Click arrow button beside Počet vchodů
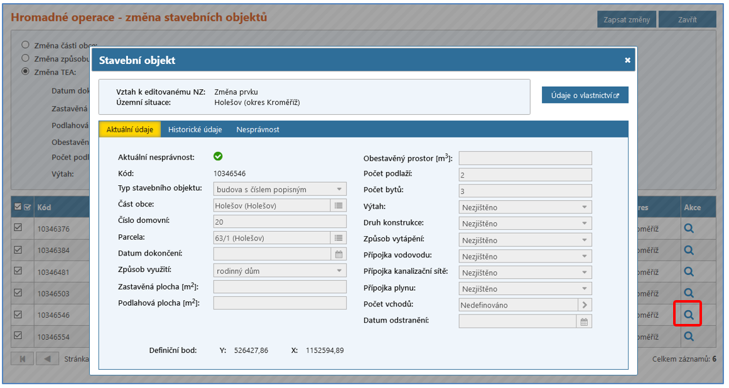This screenshot has width=729, height=388. 585,305
